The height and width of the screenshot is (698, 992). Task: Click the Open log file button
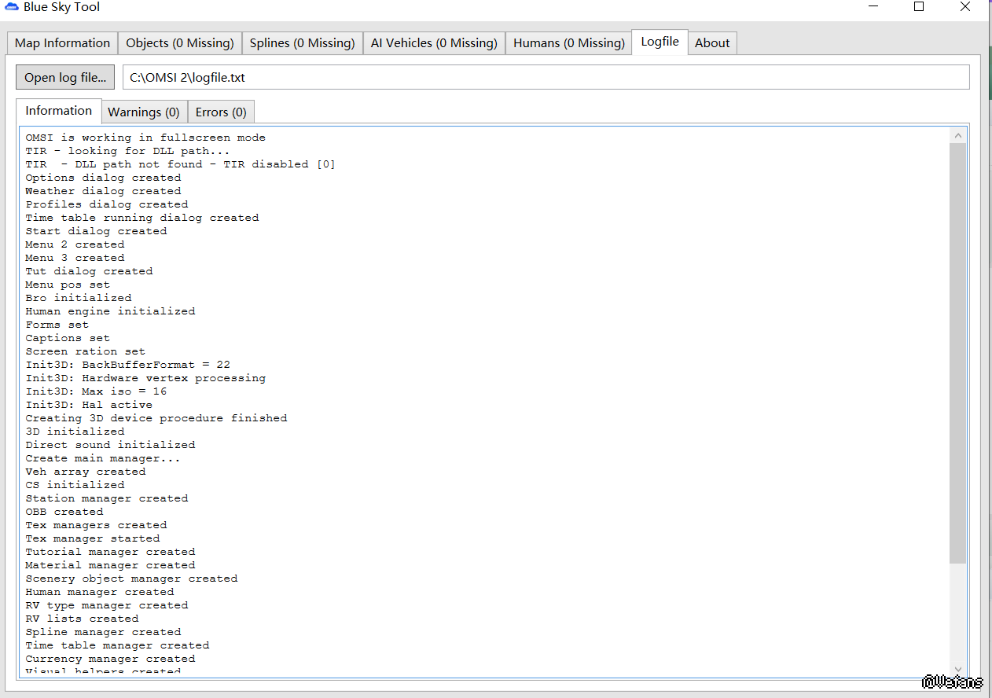pos(65,77)
